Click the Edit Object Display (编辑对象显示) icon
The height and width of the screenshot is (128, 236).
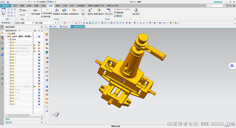click(x=99, y=10)
